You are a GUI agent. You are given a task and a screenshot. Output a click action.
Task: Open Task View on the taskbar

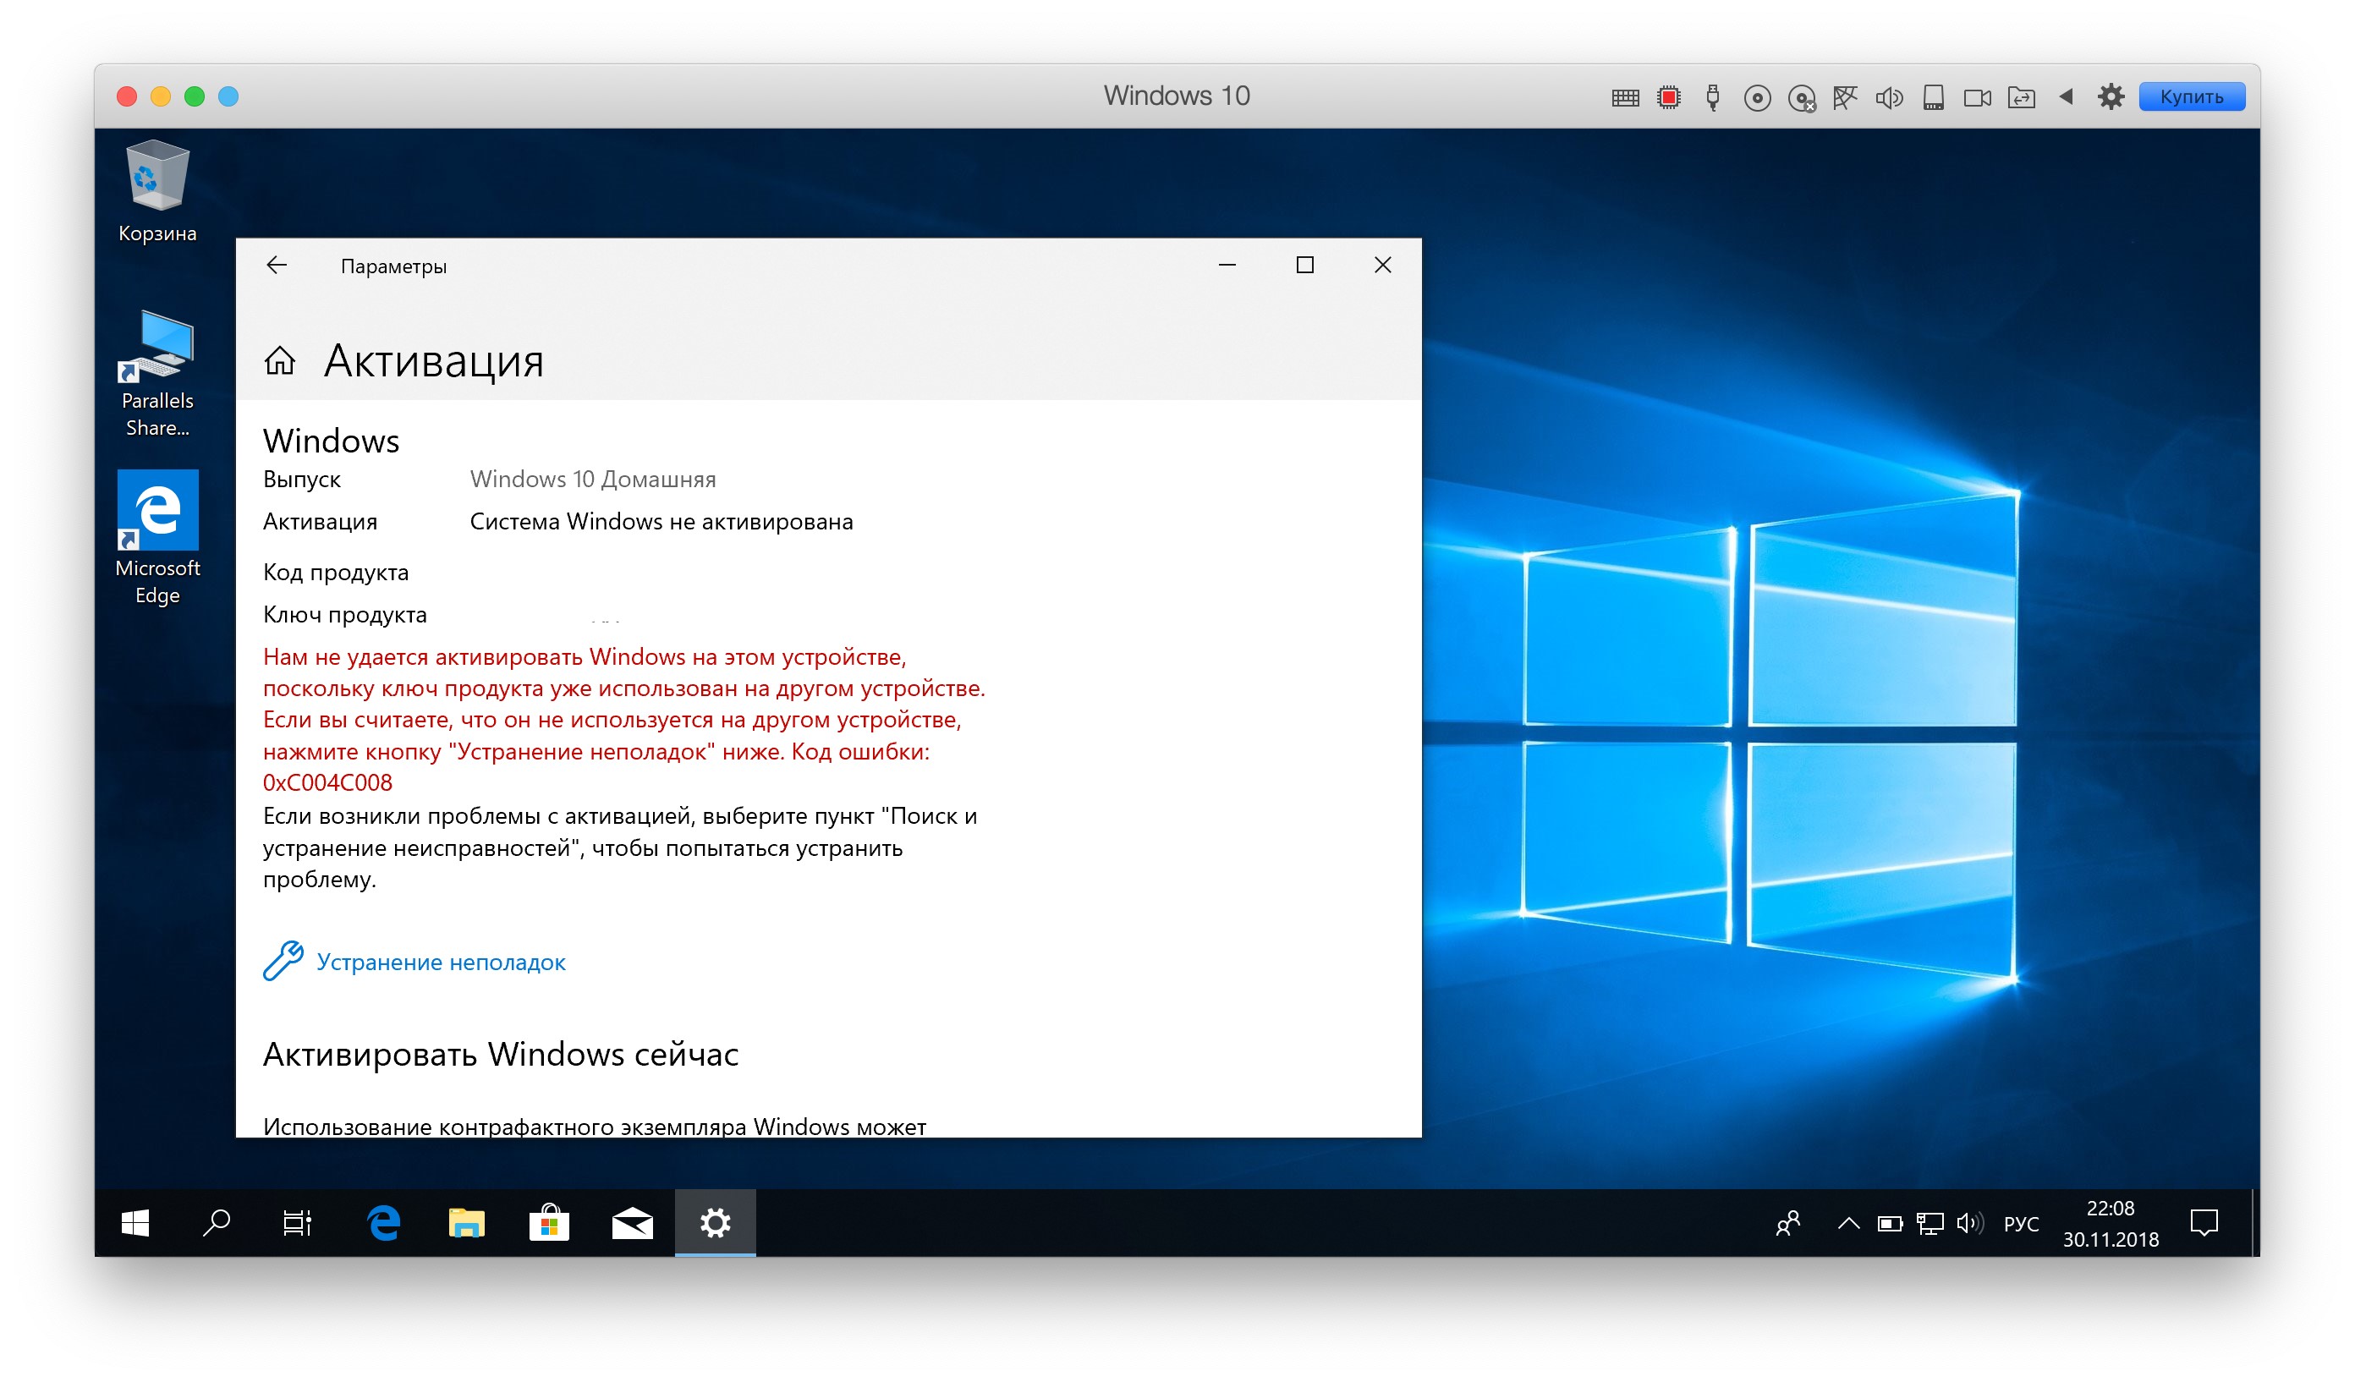tap(297, 1222)
